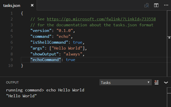Click the "echoCommand" property key
The height and width of the screenshot is (107, 171).
pos(46,60)
